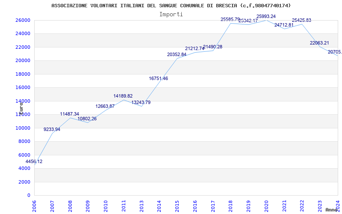Viewport: 342px width, 214px height.
Task: Click the 18000 y-axis value
Action: tap(23, 74)
